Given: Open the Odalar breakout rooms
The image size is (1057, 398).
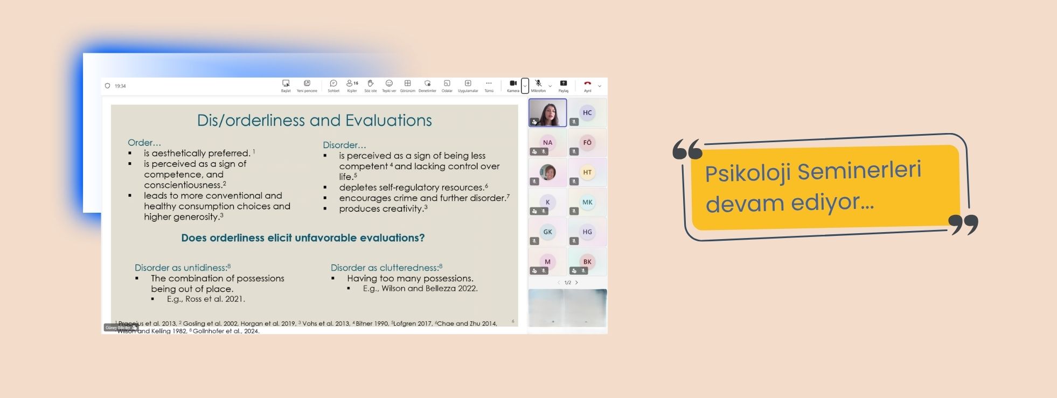Looking at the screenshot, I should pyautogui.click(x=447, y=86).
